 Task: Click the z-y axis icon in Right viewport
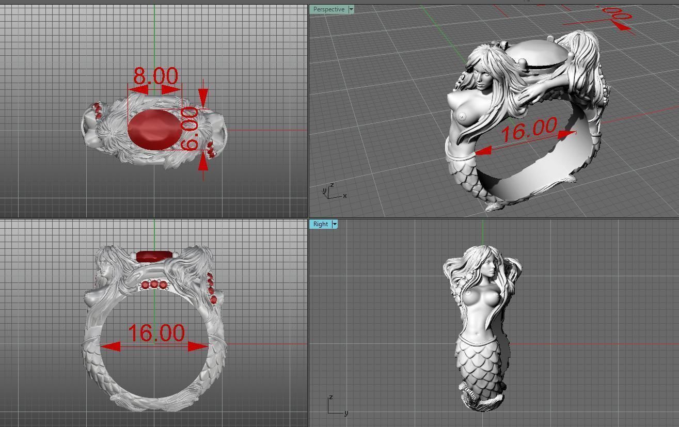338,405
